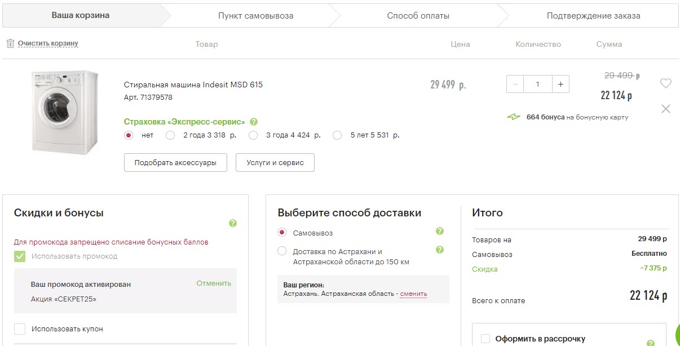Decrease quantity with the minus button
The width and height of the screenshot is (680, 346).
515,84
